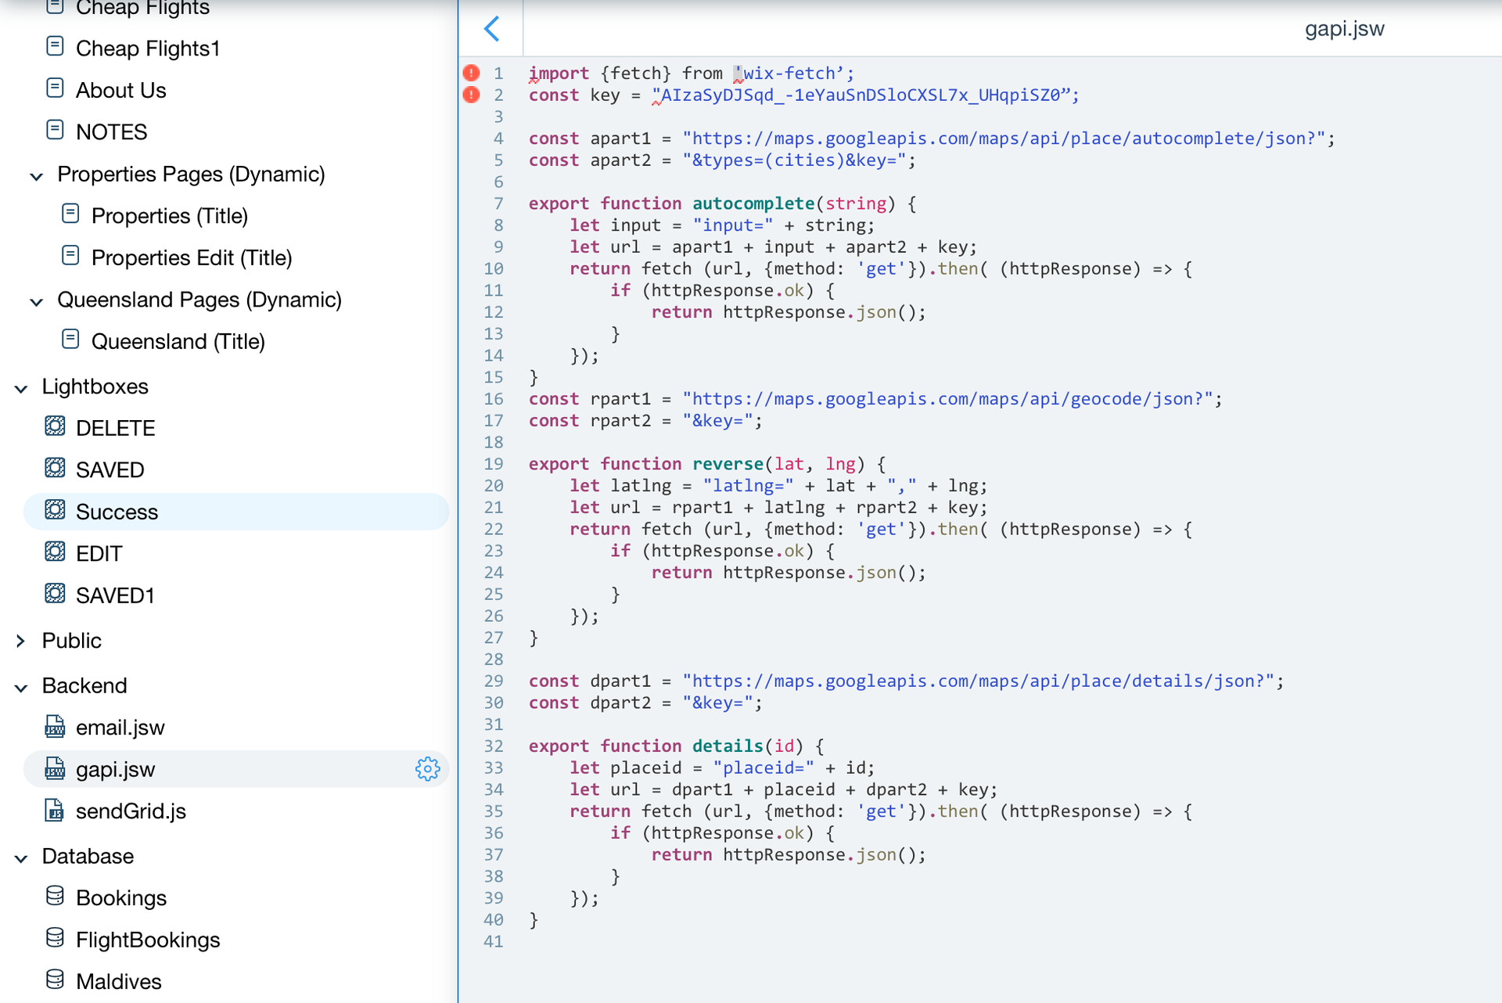
Task: Click the email.jsw web module icon
Action: pyautogui.click(x=55, y=727)
